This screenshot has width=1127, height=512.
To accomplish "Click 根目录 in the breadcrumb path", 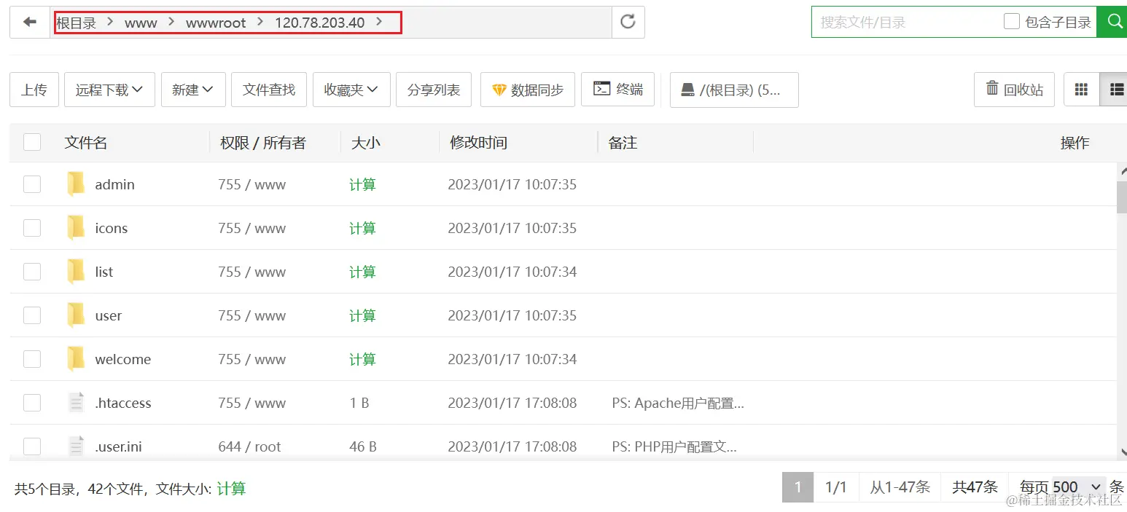I will tap(77, 23).
